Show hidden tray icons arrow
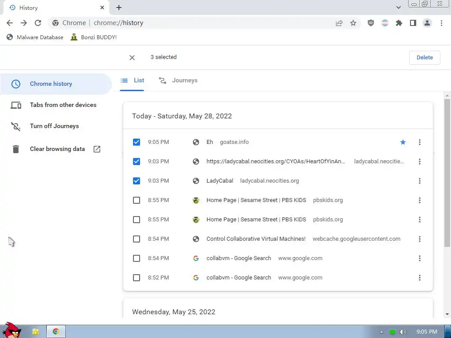451x338 pixels. 381,332
